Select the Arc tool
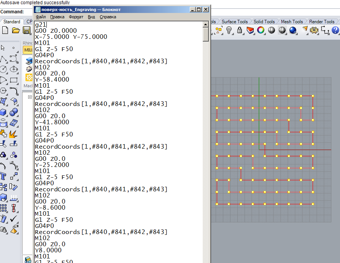 point(3,80)
